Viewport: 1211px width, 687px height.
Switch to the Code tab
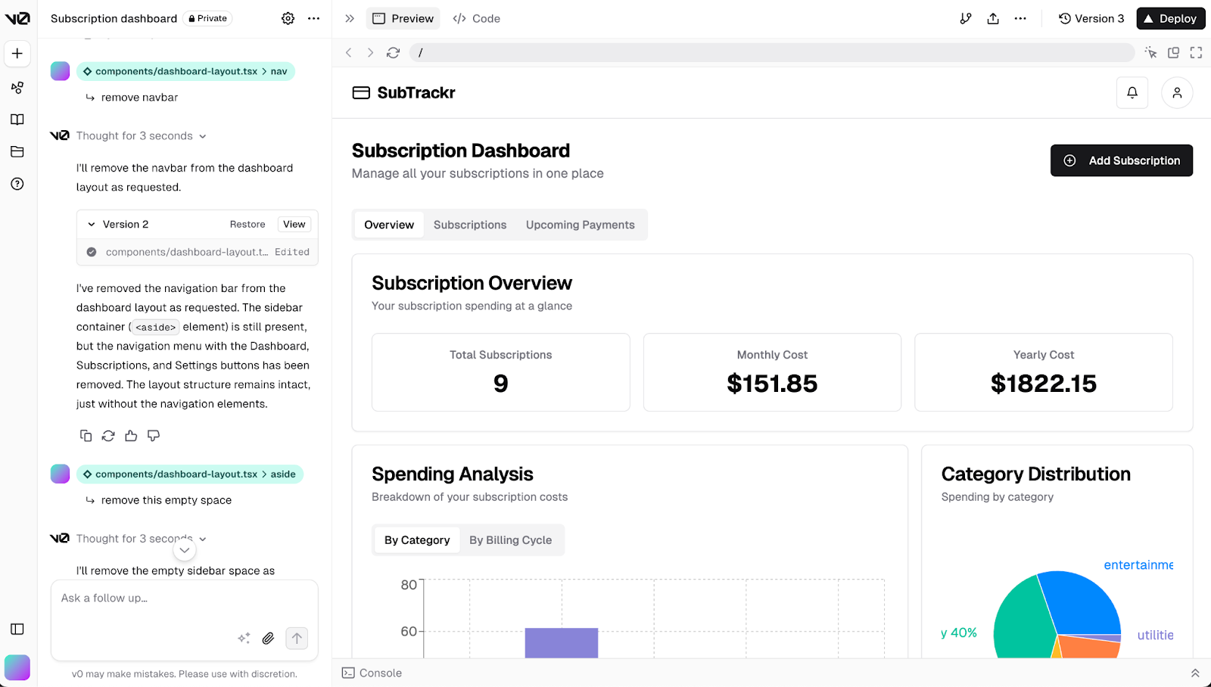[476, 18]
